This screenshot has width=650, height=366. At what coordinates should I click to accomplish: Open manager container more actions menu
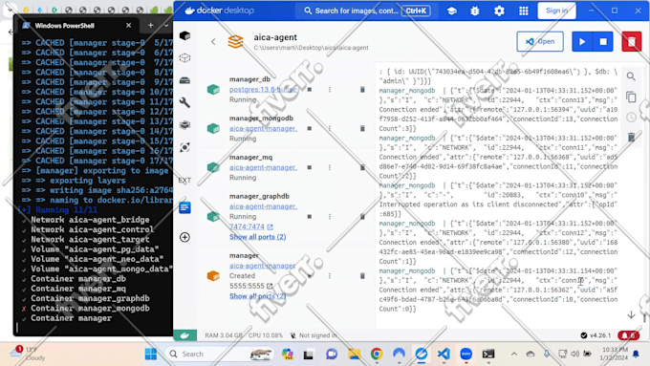(330, 275)
